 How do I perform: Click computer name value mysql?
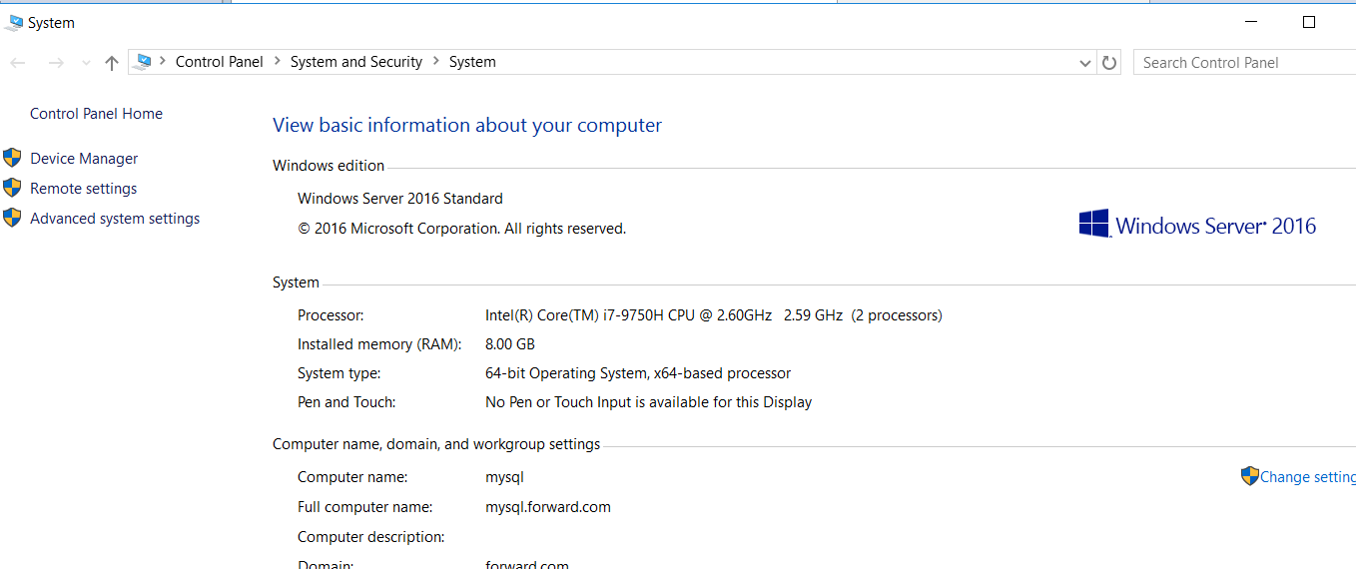(504, 477)
